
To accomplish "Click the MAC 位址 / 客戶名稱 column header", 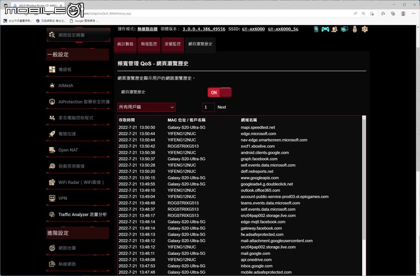I will (187, 120).
